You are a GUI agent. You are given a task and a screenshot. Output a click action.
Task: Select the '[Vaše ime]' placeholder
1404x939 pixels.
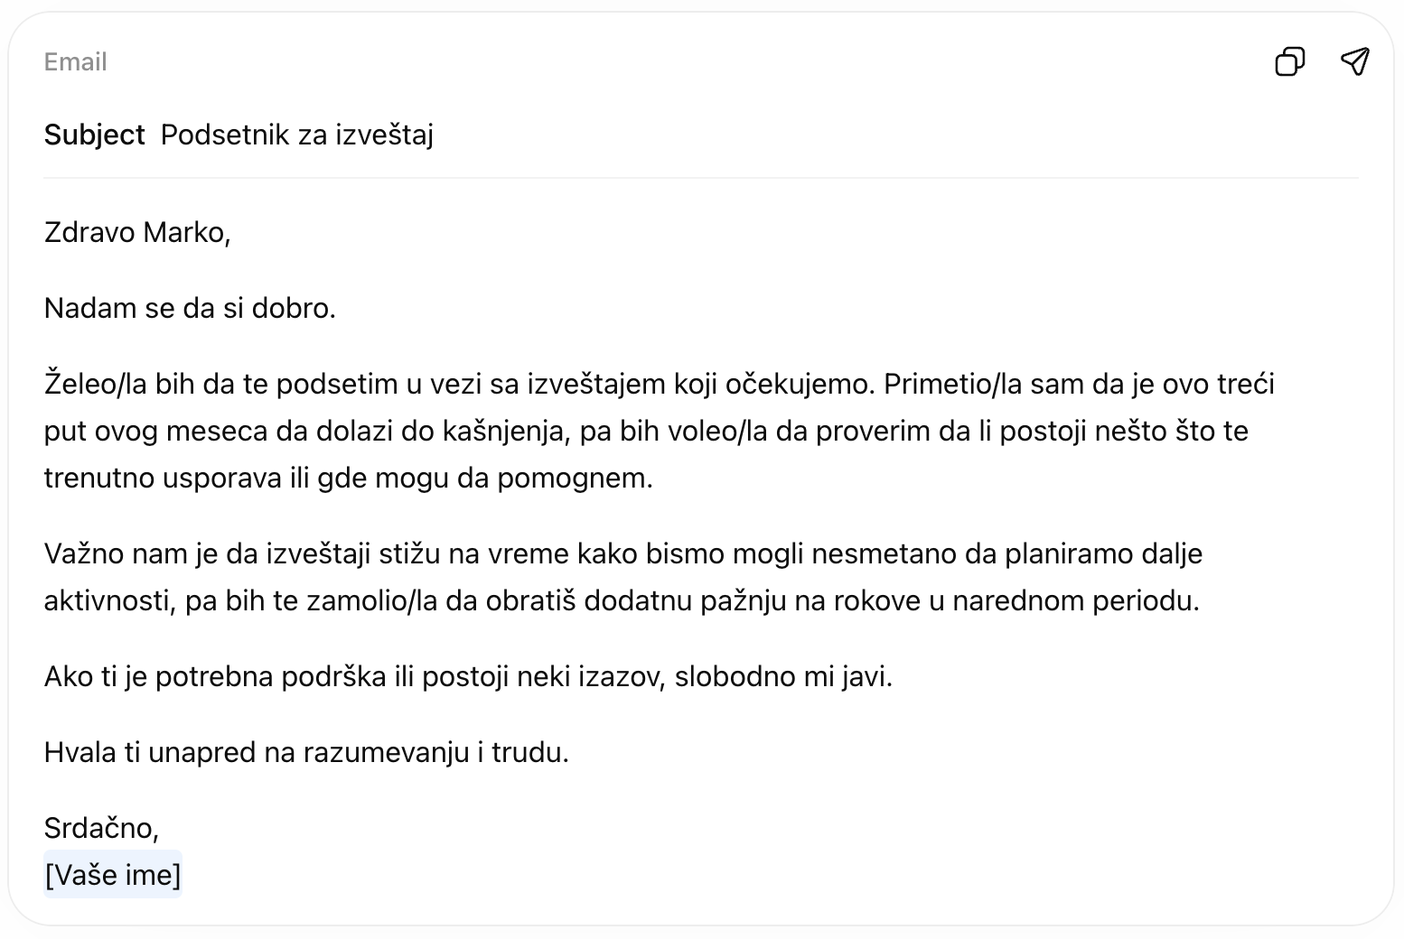pos(112,874)
